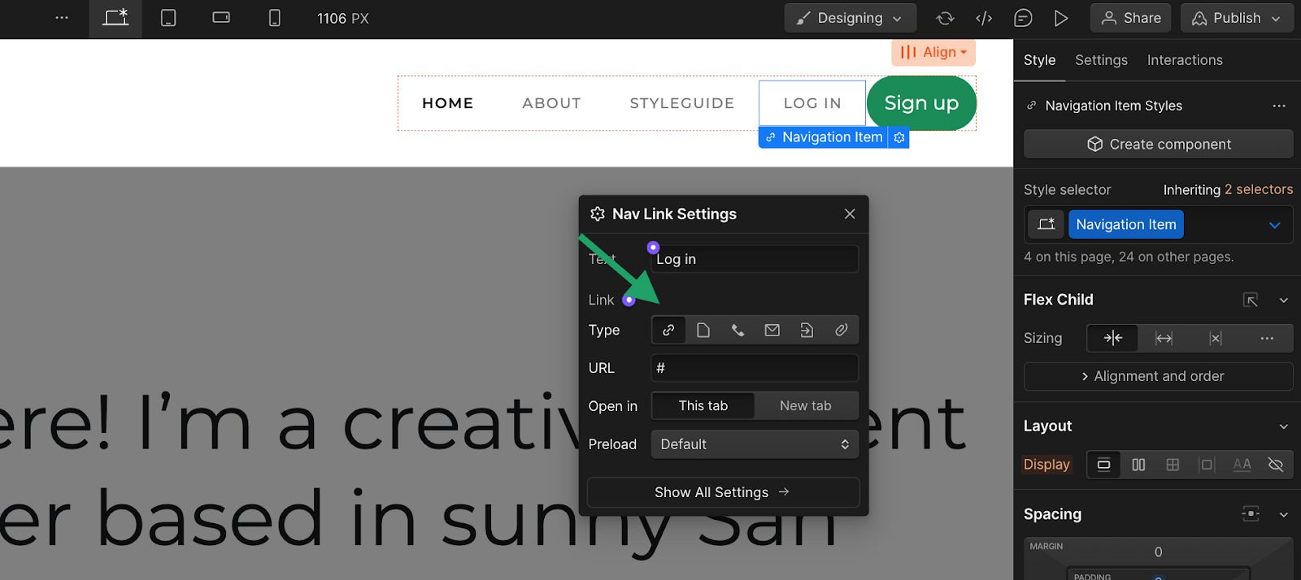
Task: Click the URL input field
Action: (754, 368)
